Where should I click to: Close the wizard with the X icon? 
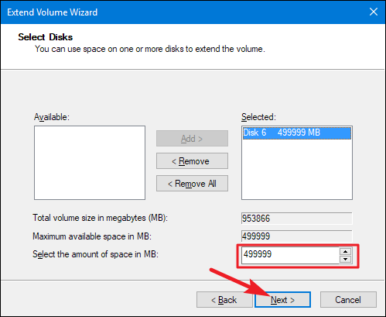pos(374,12)
